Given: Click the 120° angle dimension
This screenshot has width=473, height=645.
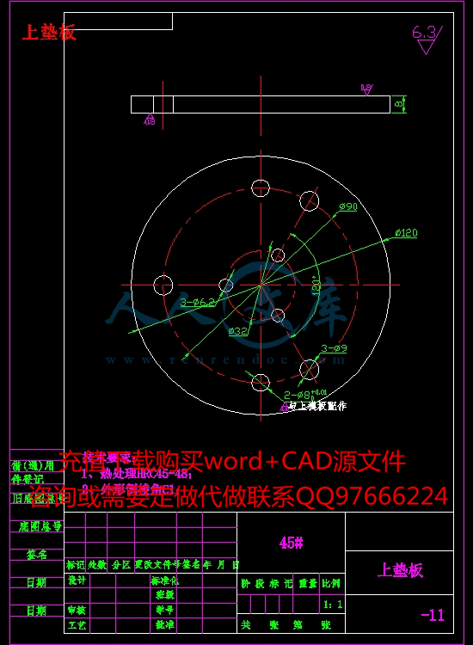Looking at the screenshot, I should click(316, 284).
